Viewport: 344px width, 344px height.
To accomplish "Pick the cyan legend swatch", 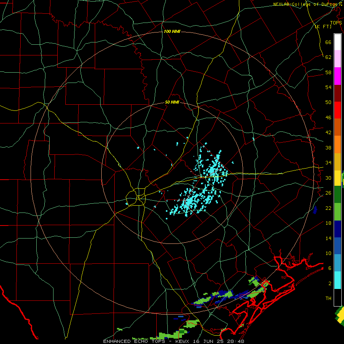I will click(x=338, y=280).
